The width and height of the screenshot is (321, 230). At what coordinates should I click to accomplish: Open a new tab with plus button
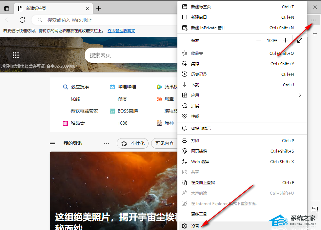98,9
